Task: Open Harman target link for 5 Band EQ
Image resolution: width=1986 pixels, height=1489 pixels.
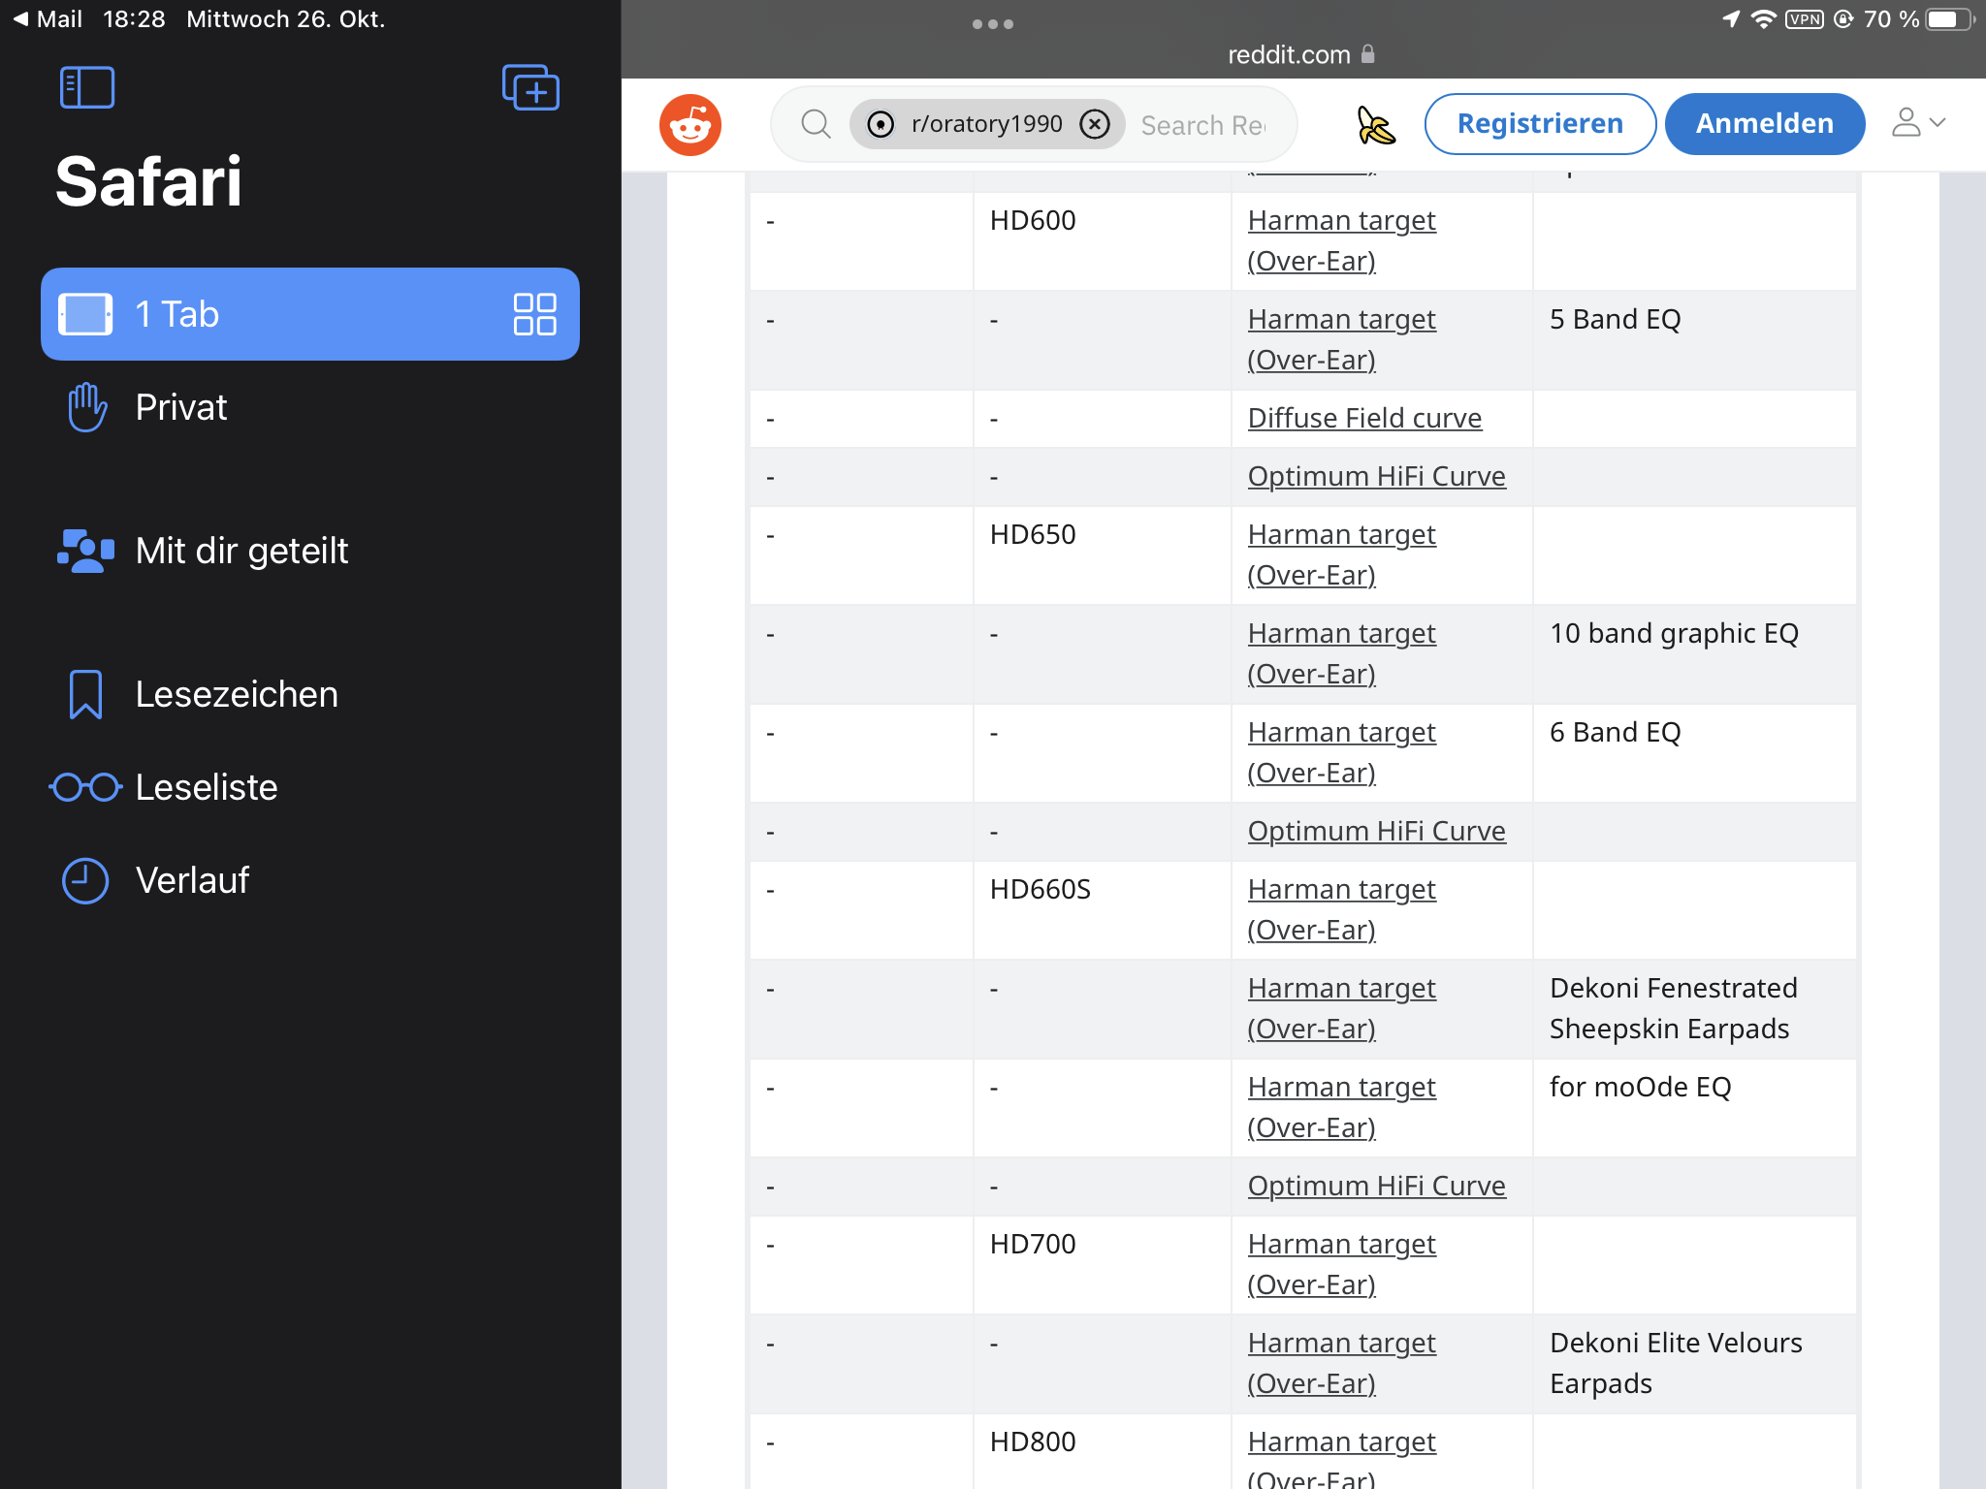Action: (1341, 339)
